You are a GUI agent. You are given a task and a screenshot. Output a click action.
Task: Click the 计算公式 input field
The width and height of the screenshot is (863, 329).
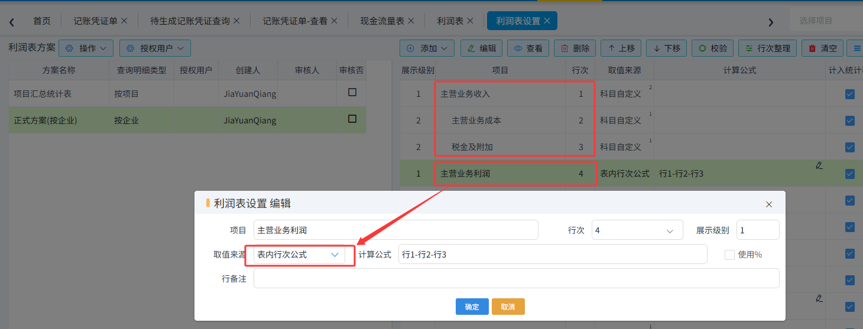553,255
